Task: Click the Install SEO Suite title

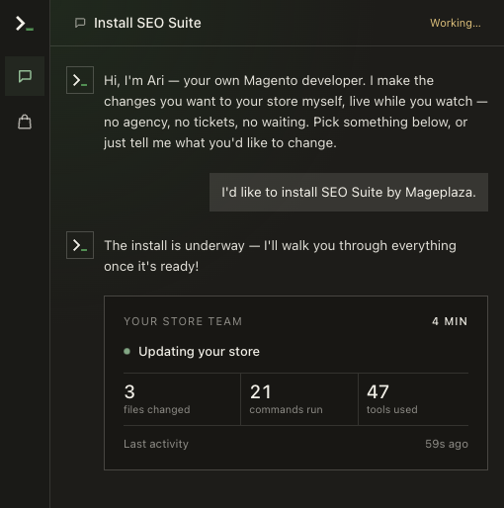Action: [x=147, y=23]
